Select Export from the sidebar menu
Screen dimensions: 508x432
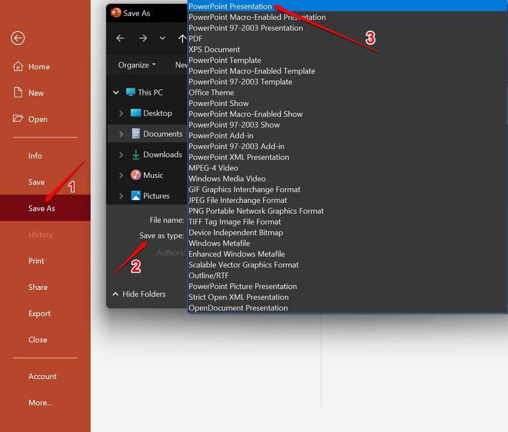[39, 313]
